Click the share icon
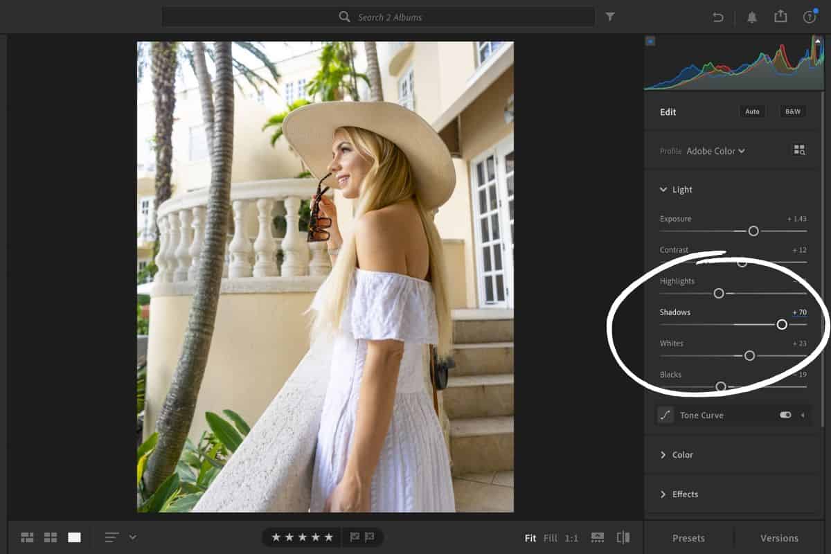Viewport: 831px width, 554px height. tap(780, 17)
